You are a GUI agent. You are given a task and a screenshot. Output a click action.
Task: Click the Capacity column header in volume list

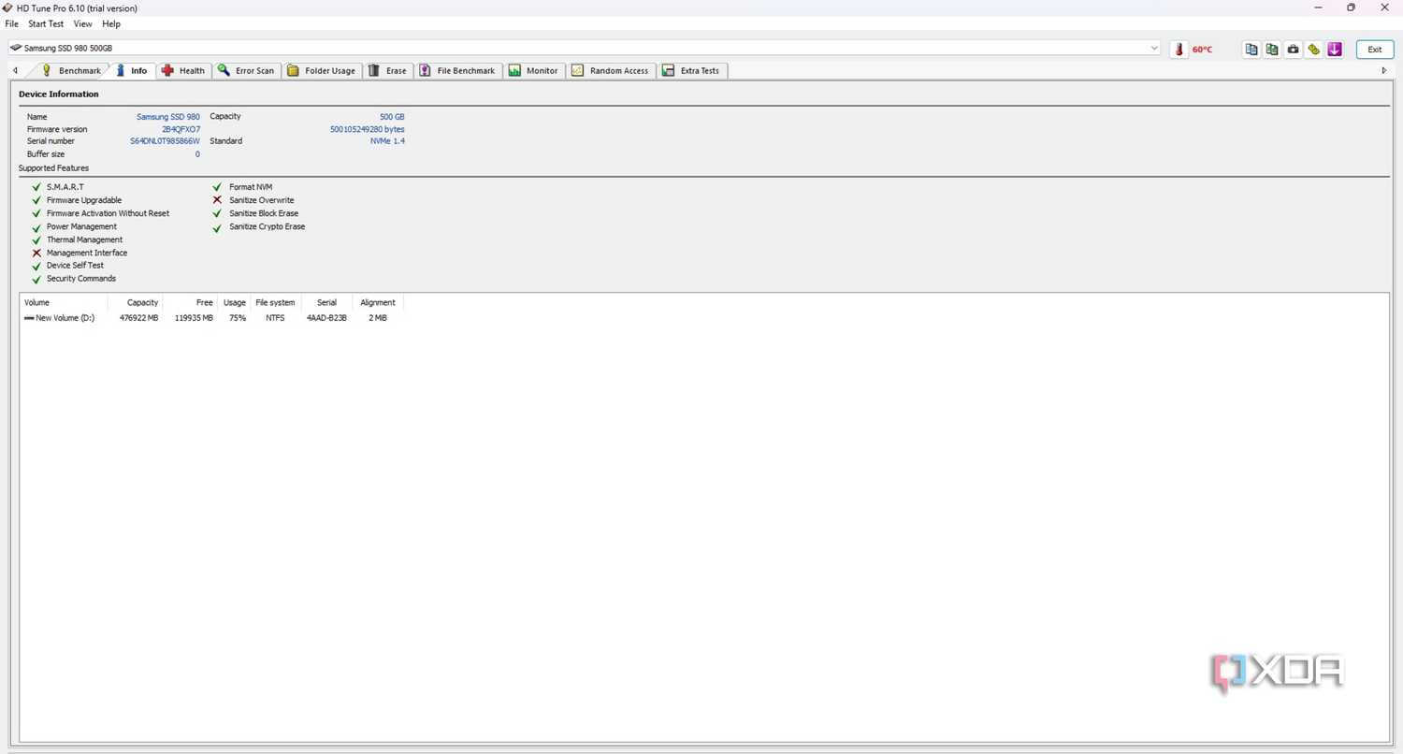[x=136, y=302]
